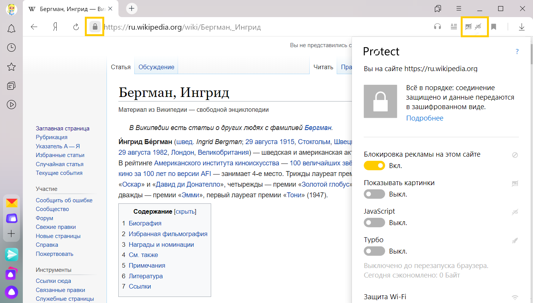
Task: Open the video play sidebar icon
Action: (11, 104)
